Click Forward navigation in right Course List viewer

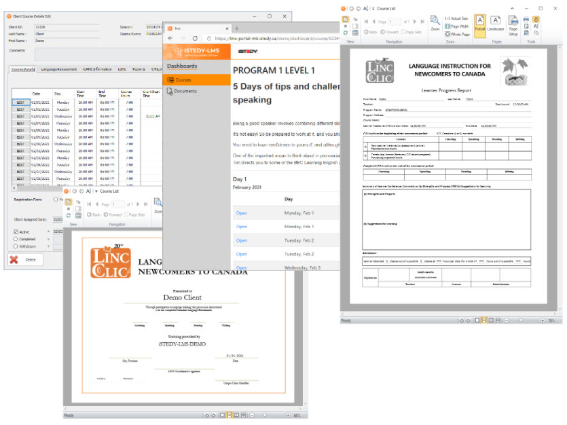(x=390, y=32)
